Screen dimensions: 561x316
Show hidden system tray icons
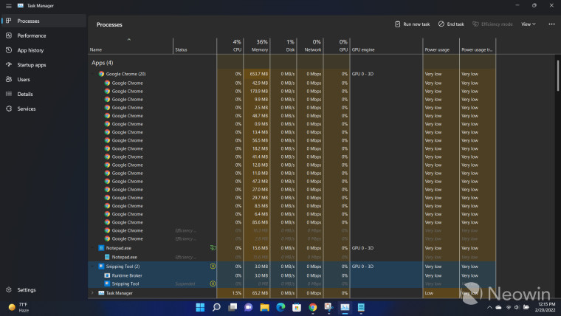pyautogui.click(x=489, y=307)
